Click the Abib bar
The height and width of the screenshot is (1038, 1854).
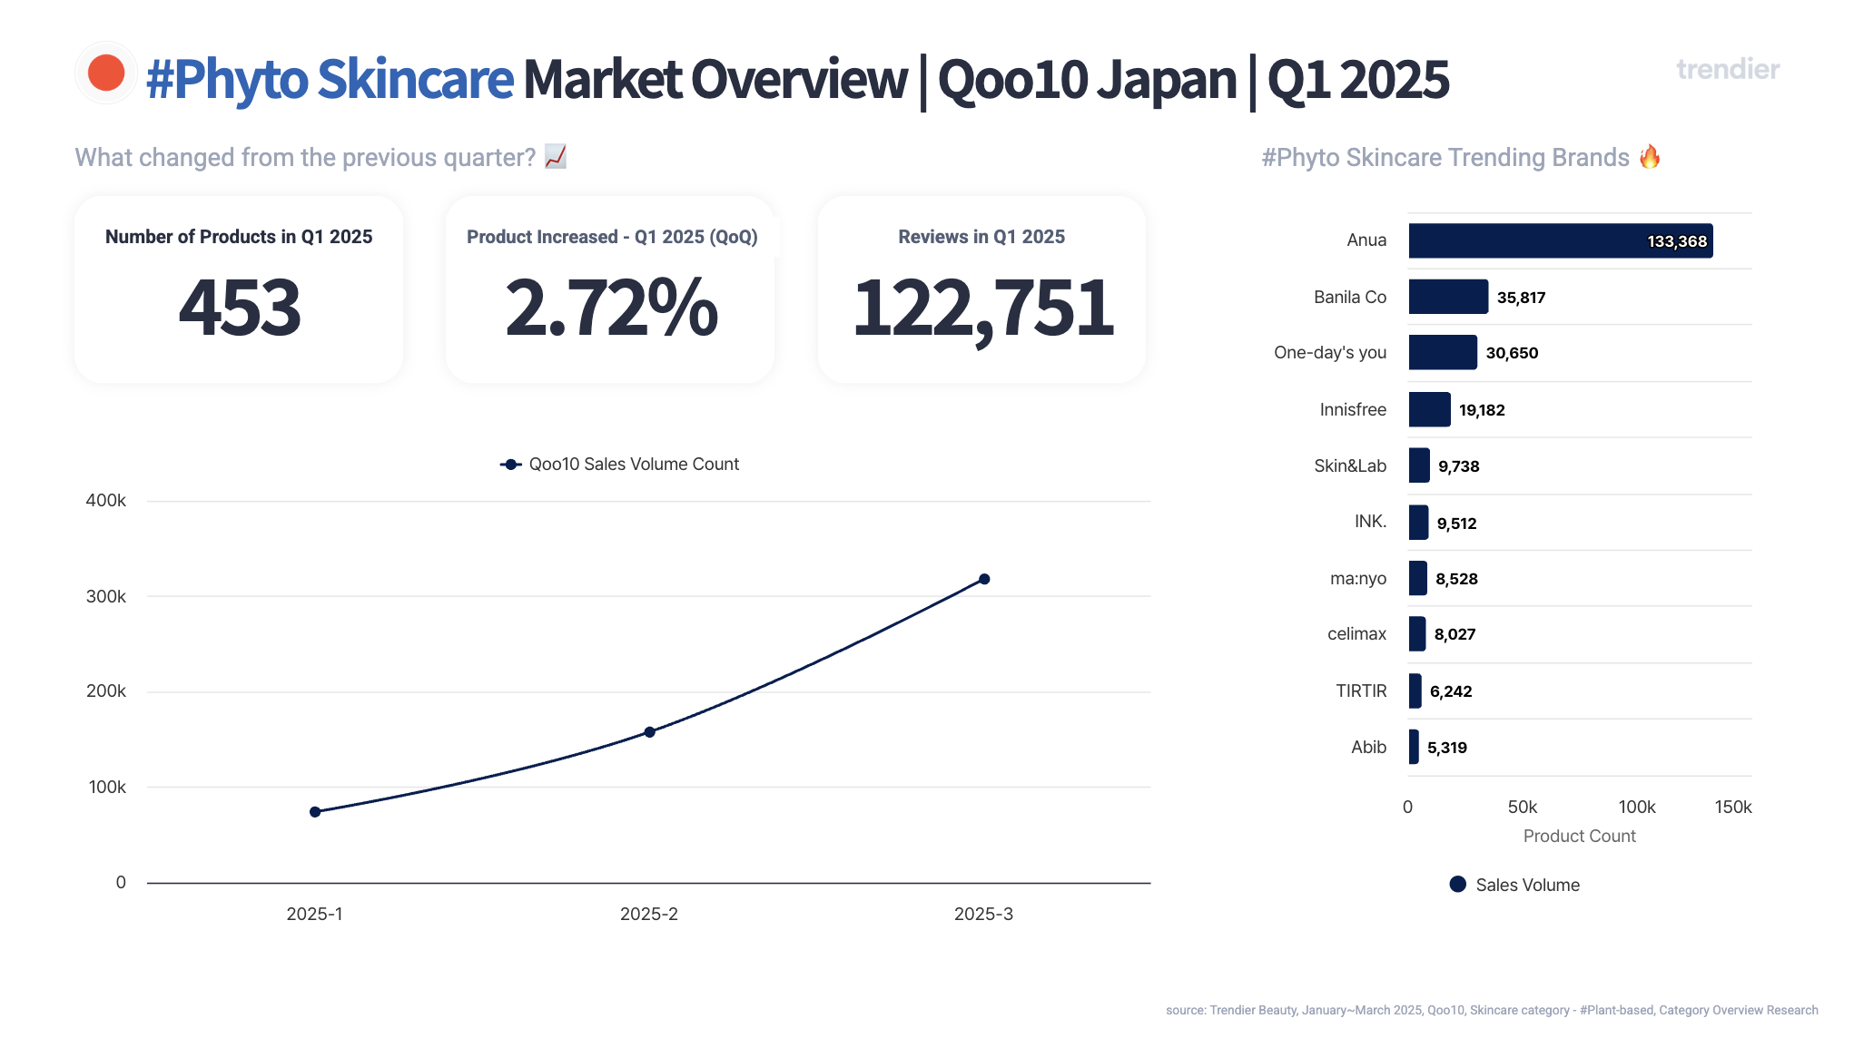(1415, 747)
